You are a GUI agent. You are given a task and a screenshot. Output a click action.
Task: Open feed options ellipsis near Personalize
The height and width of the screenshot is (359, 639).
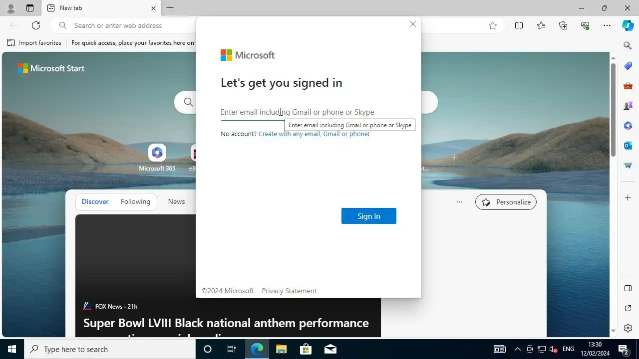(459, 202)
